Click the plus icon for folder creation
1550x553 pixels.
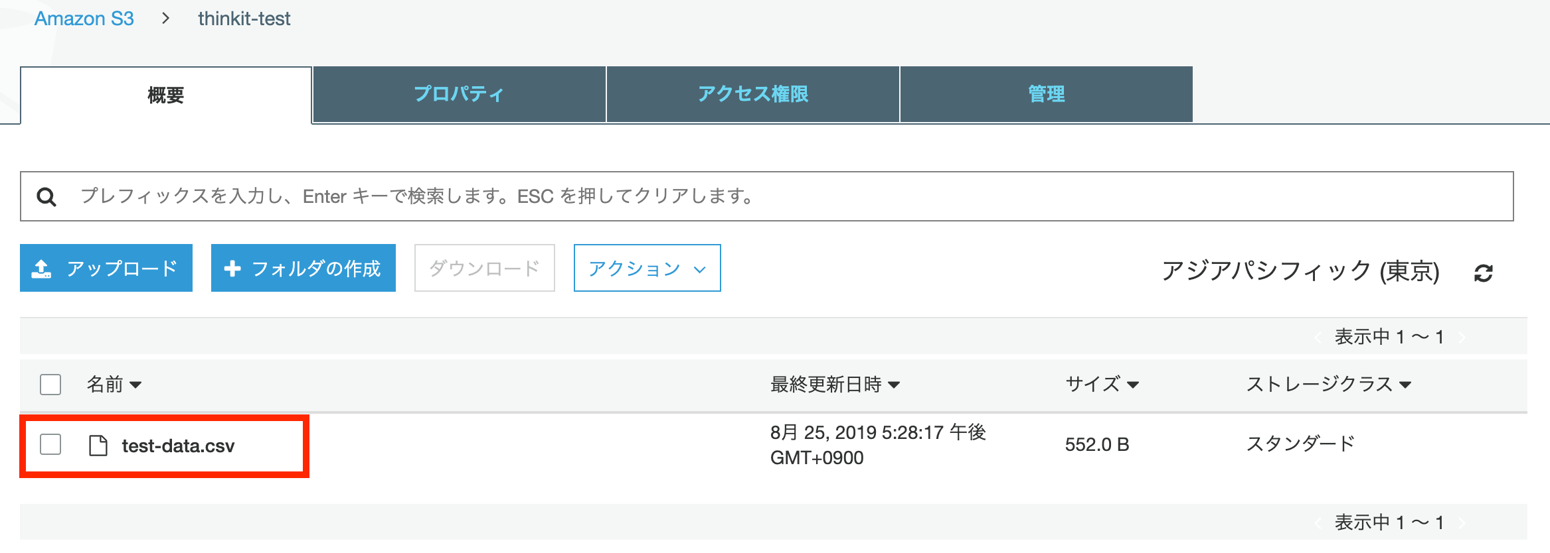click(232, 269)
